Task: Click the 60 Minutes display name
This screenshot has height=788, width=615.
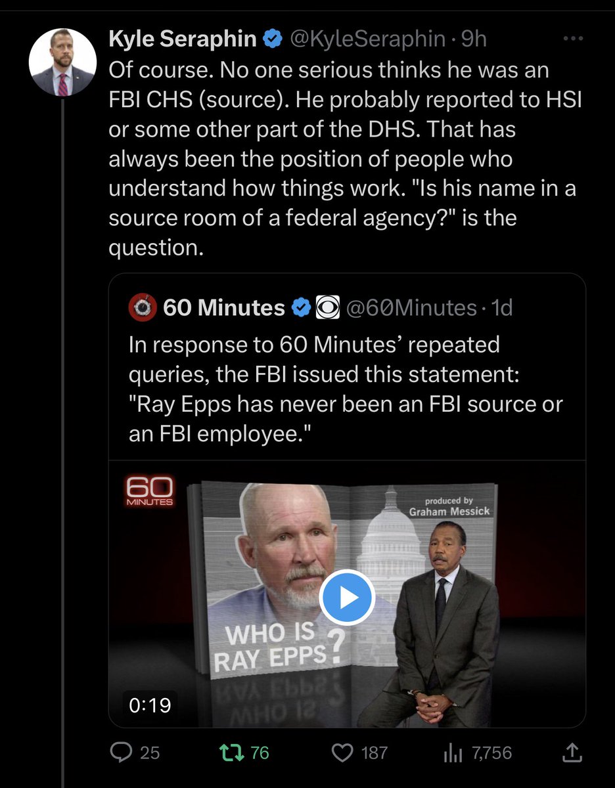Action: click(223, 307)
